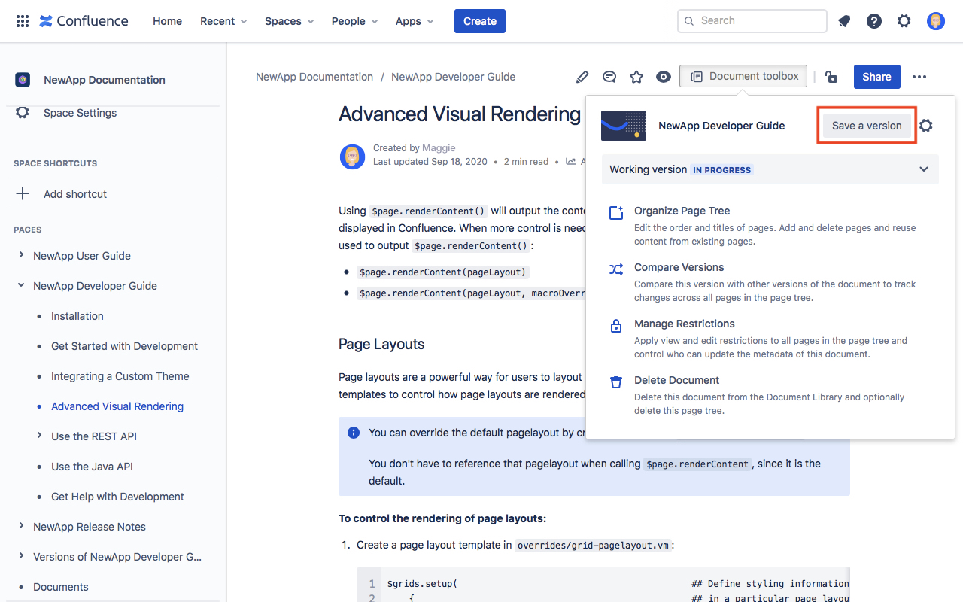
Task: Add a space shortcut with the plus icon
Action: (x=22, y=193)
